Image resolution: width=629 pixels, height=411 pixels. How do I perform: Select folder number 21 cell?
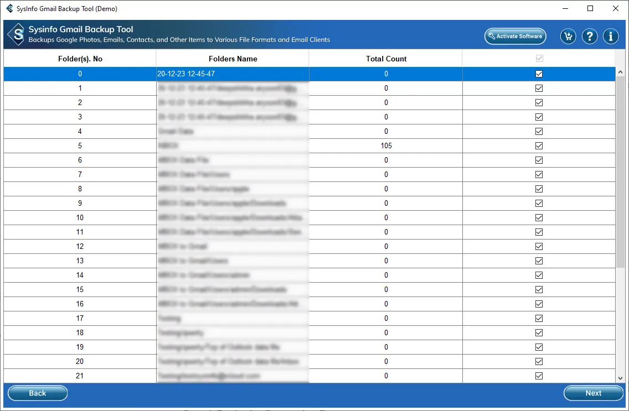80,376
